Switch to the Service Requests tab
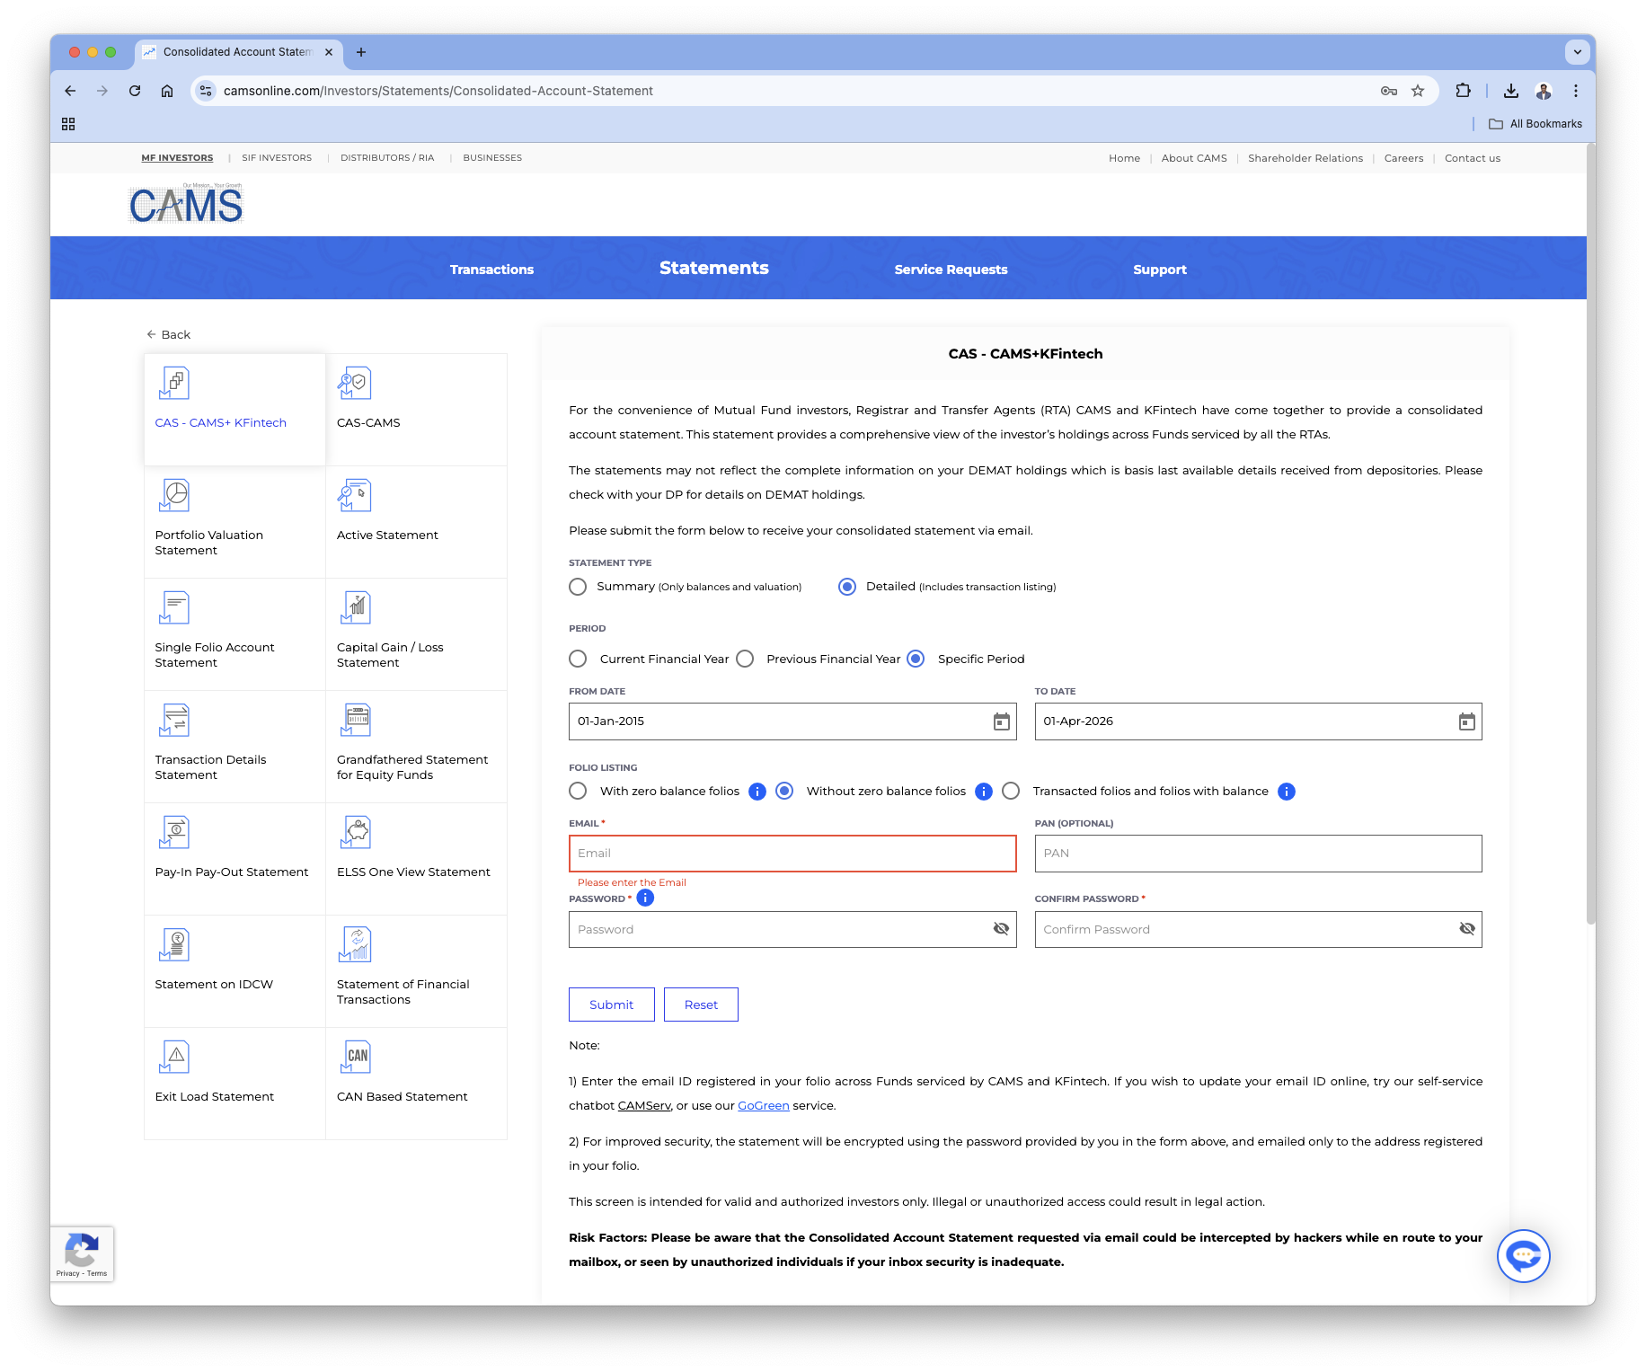The height and width of the screenshot is (1372, 1646). click(x=951, y=270)
